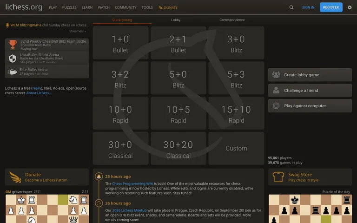Click the bullet icon for Elite Bullet Arena

point(12,72)
